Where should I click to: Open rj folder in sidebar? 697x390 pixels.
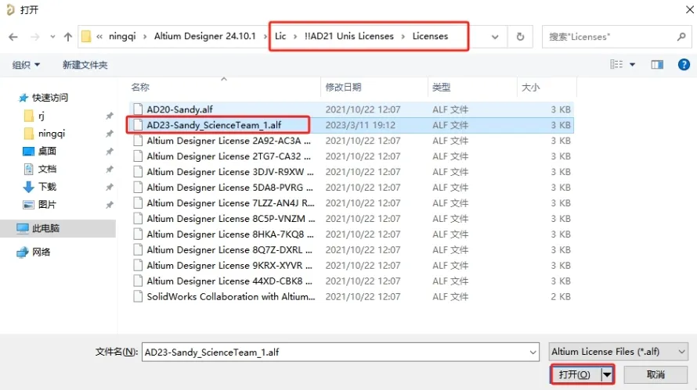[x=42, y=116]
